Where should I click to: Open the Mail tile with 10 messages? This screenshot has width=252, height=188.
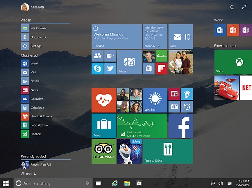pos(181,37)
